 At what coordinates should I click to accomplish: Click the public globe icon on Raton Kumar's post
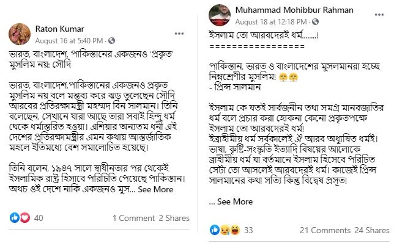111,40
